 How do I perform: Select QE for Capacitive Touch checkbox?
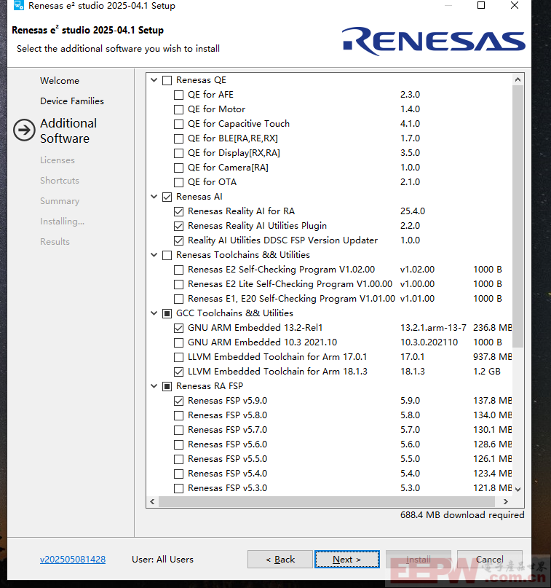point(178,124)
